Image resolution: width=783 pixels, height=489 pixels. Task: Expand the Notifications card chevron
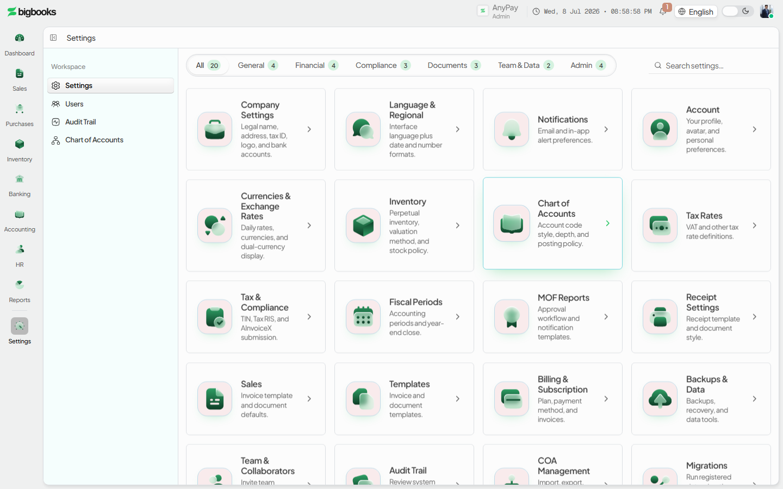(x=606, y=129)
